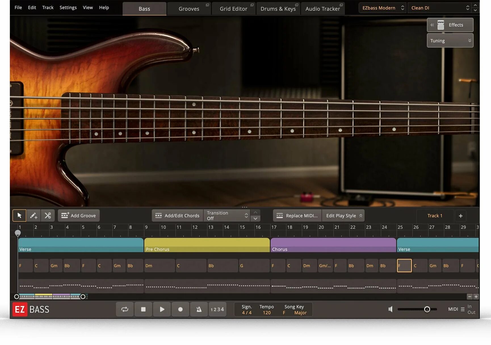Image resolution: width=491 pixels, height=345 pixels.
Task: Select the Gm/... chord in the Chorus
Action: coord(325,266)
